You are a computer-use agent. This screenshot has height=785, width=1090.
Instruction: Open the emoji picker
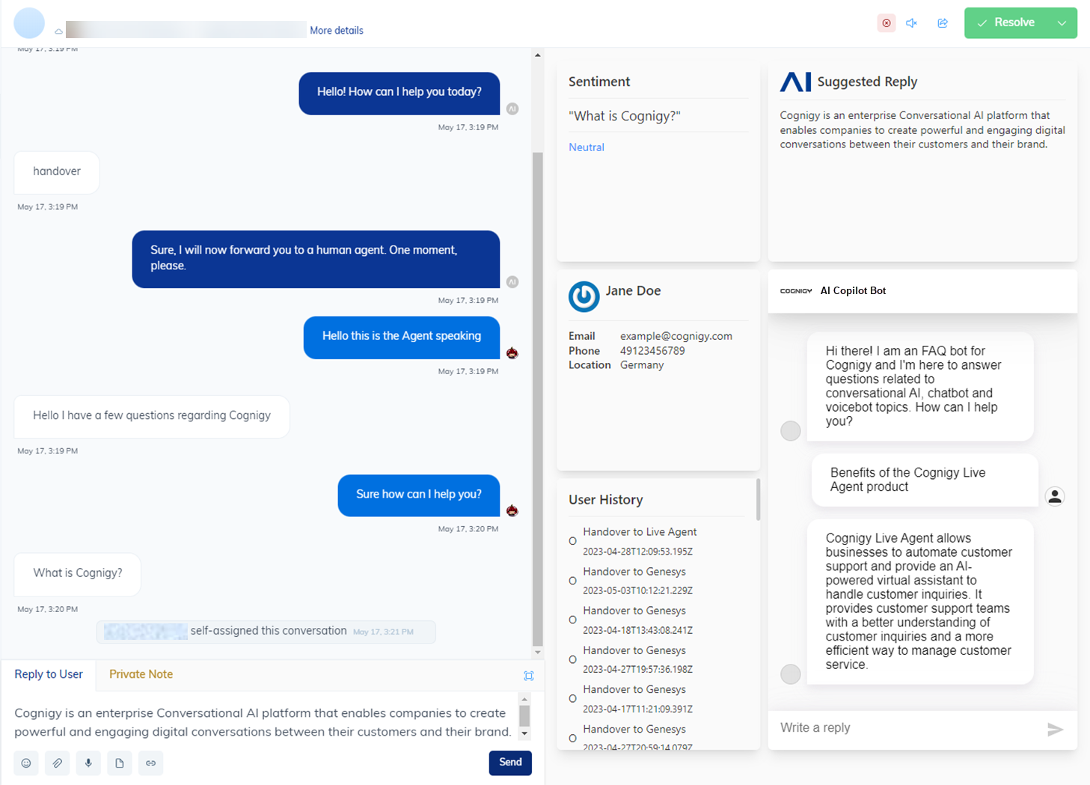tap(26, 763)
